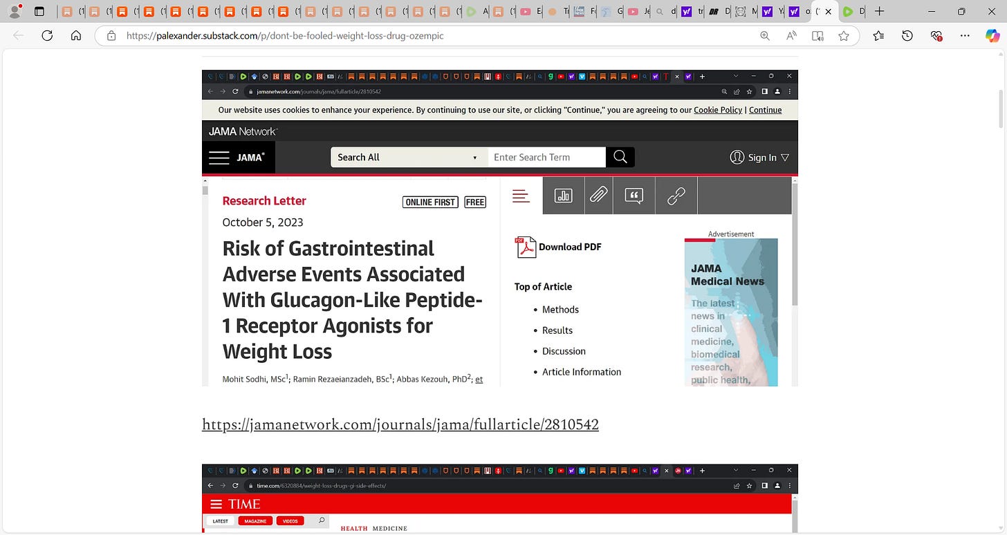Image resolution: width=1007 pixels, height=535 pixels.
Task: Click the JAMA Medical News advertisement
Action: 731,312
